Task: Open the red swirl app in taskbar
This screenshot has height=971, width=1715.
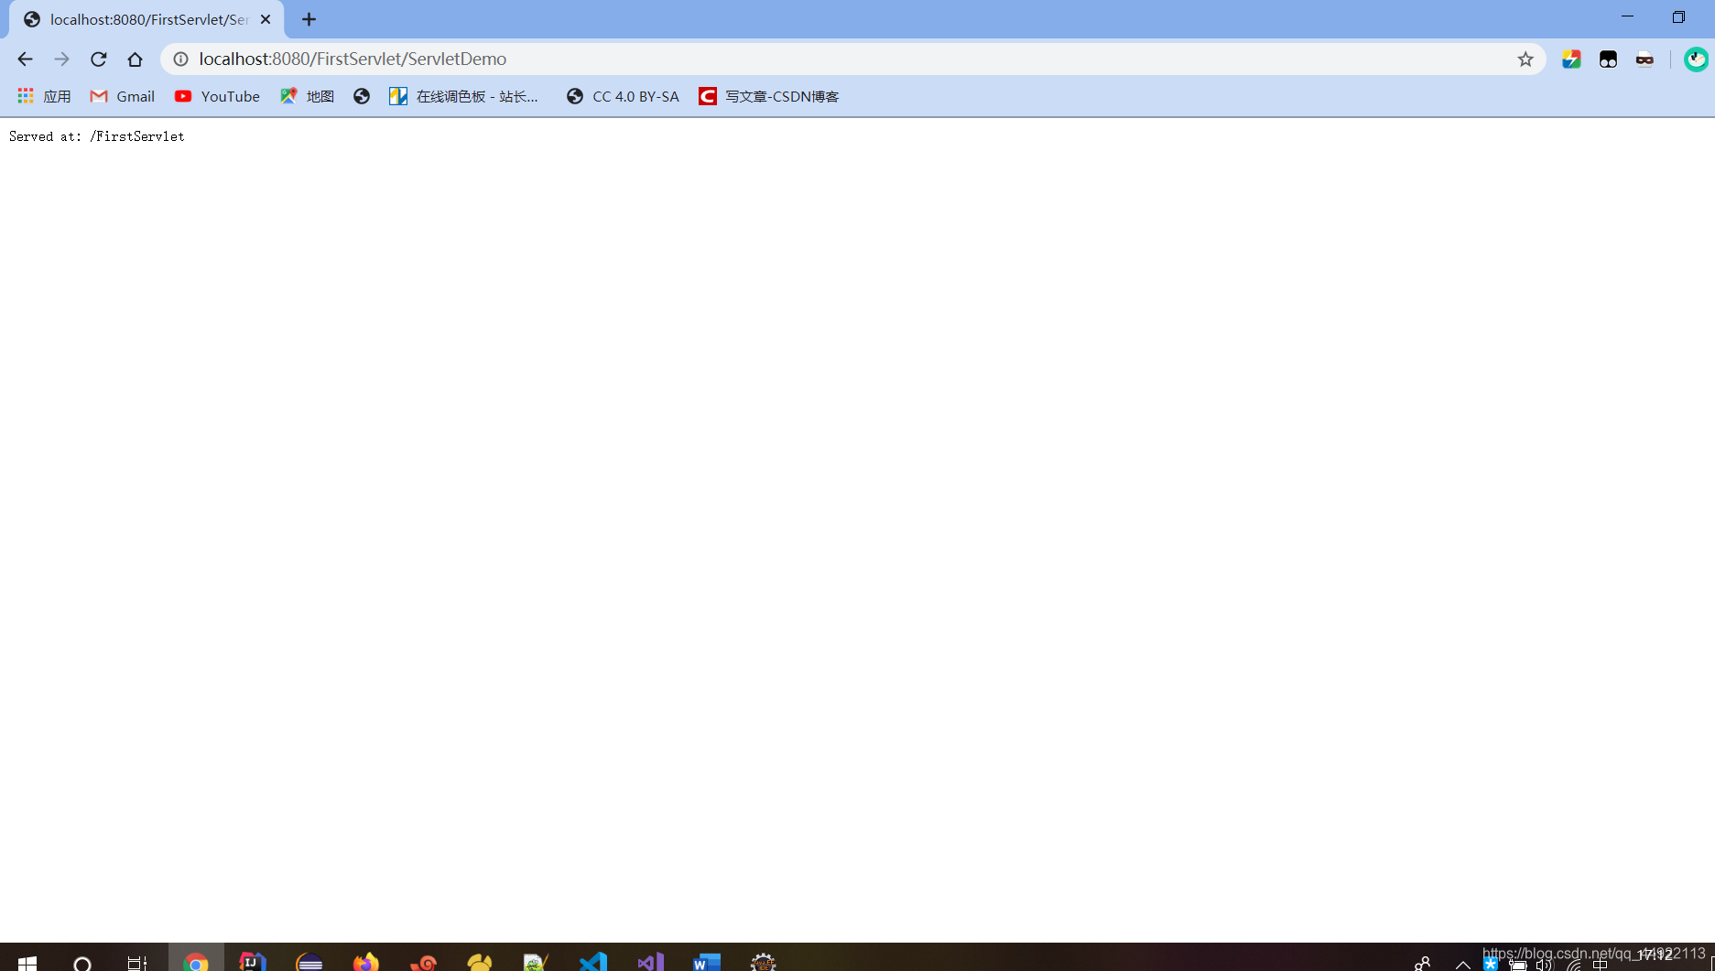Action: (423, 962)
